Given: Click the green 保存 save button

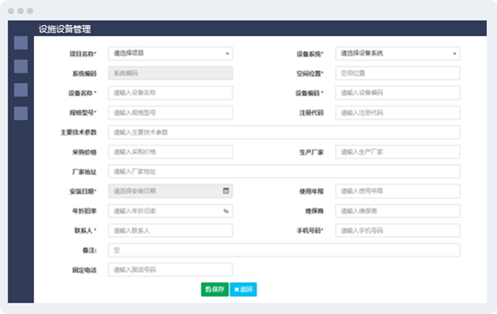Looking at the screenshot, I should point(214,290).
